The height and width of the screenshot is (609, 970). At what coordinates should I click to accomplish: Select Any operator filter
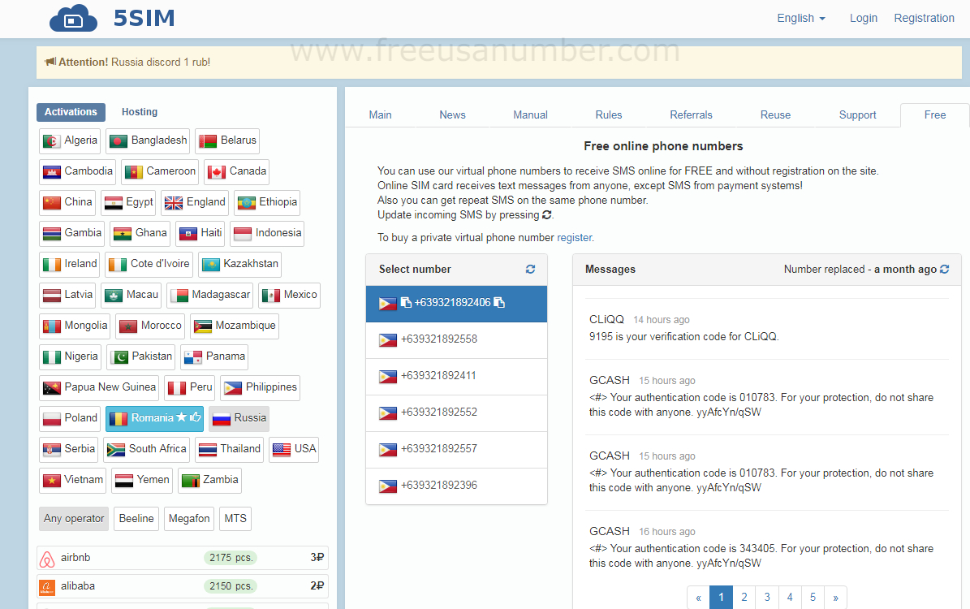(x=74, y=519)
